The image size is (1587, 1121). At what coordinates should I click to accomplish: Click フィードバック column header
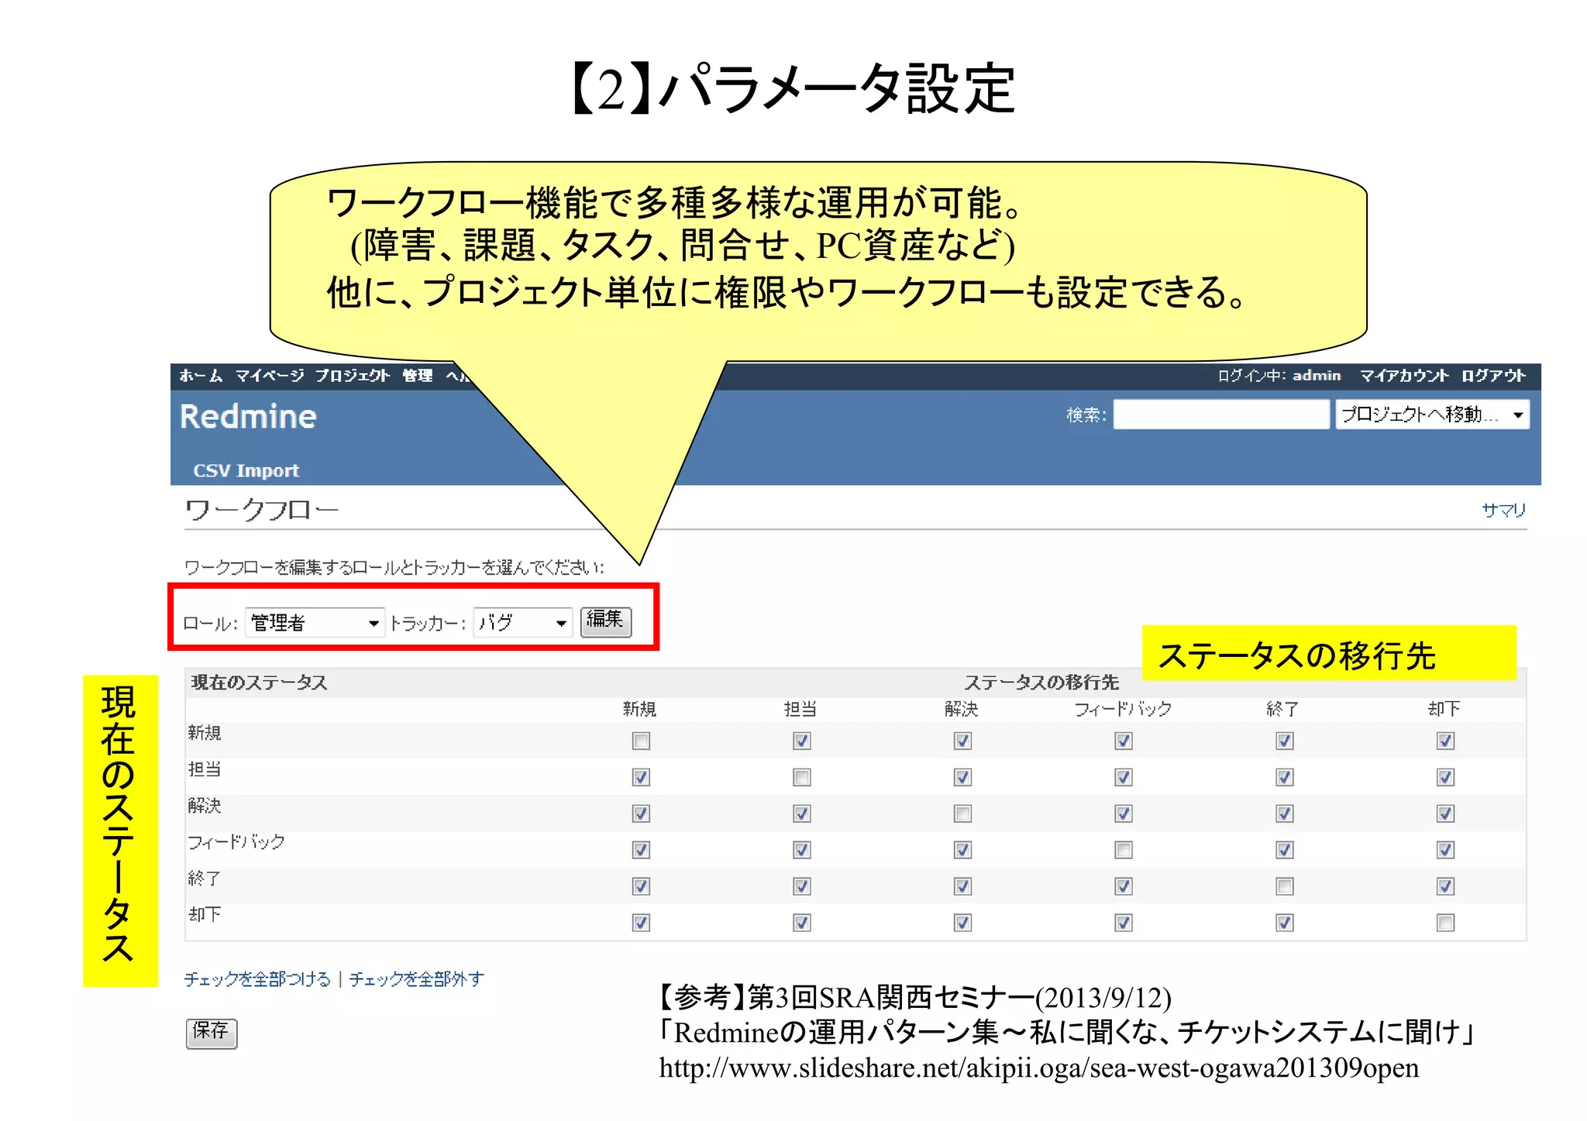[1123, 709]
